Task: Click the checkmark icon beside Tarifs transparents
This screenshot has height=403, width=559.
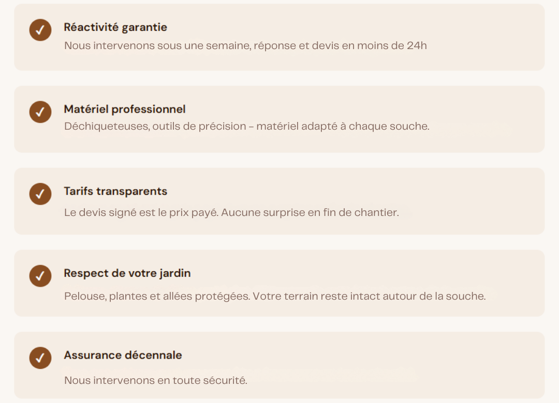Action: [40, 194]
